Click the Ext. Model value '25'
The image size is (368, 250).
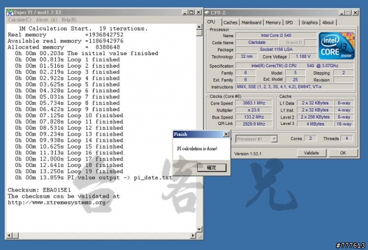[295, 80]
